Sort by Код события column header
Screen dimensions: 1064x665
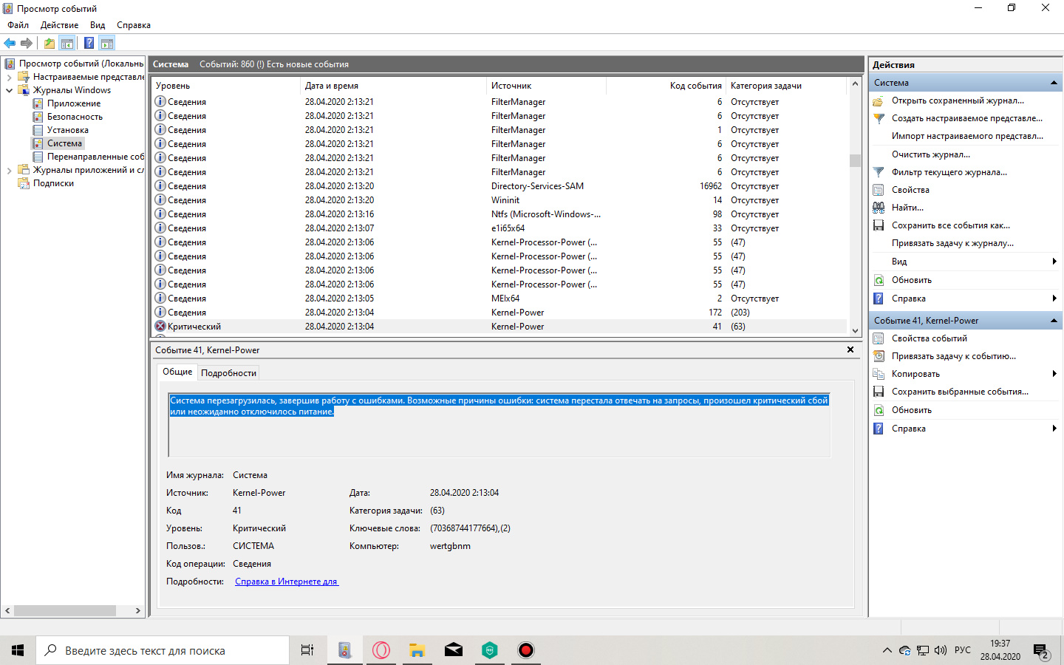coord(666,86)
